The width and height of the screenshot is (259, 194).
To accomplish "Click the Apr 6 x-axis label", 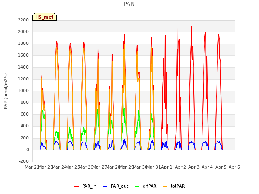I will (x=234, y=167).
